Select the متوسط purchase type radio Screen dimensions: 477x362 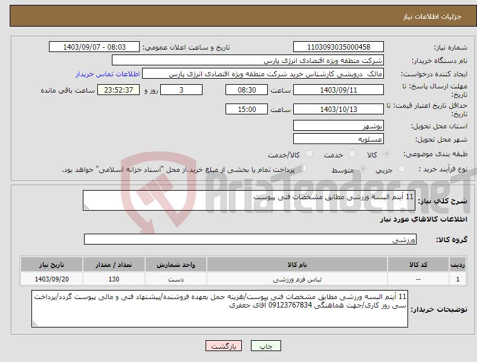363,168
